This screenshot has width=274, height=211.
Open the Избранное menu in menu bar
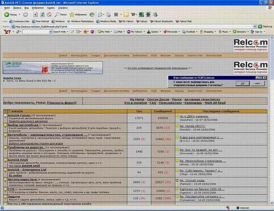(38, 8)
